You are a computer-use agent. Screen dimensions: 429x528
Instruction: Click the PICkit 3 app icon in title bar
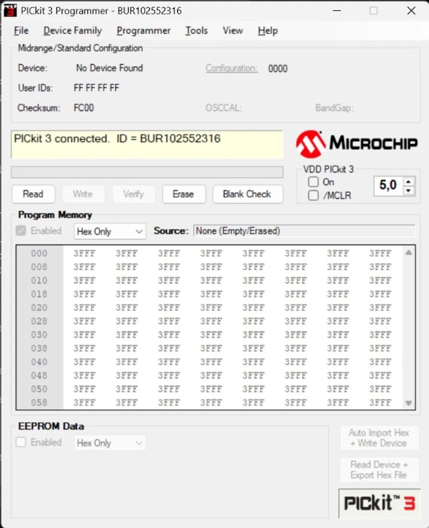(x=10, y=11)
